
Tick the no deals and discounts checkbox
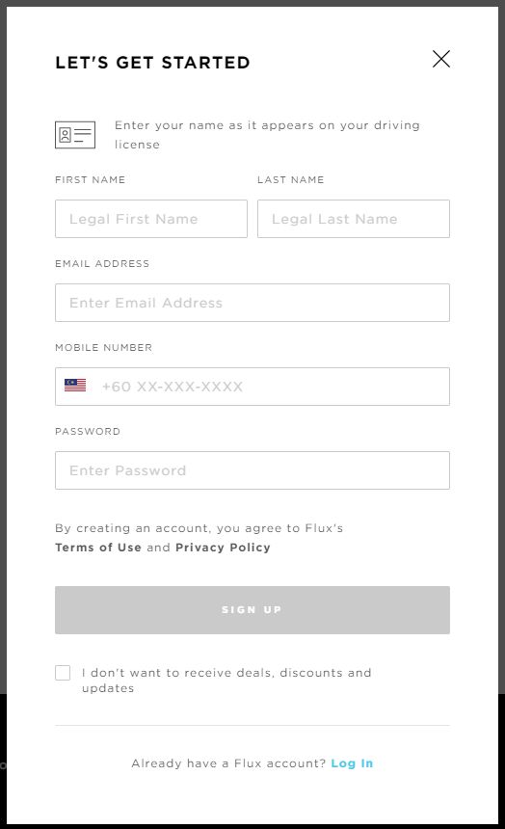(63, 673)
